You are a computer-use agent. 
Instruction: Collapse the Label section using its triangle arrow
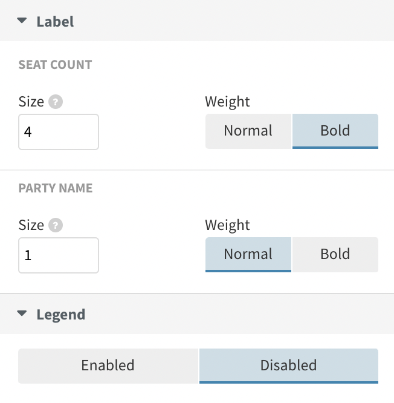(22, 21)
